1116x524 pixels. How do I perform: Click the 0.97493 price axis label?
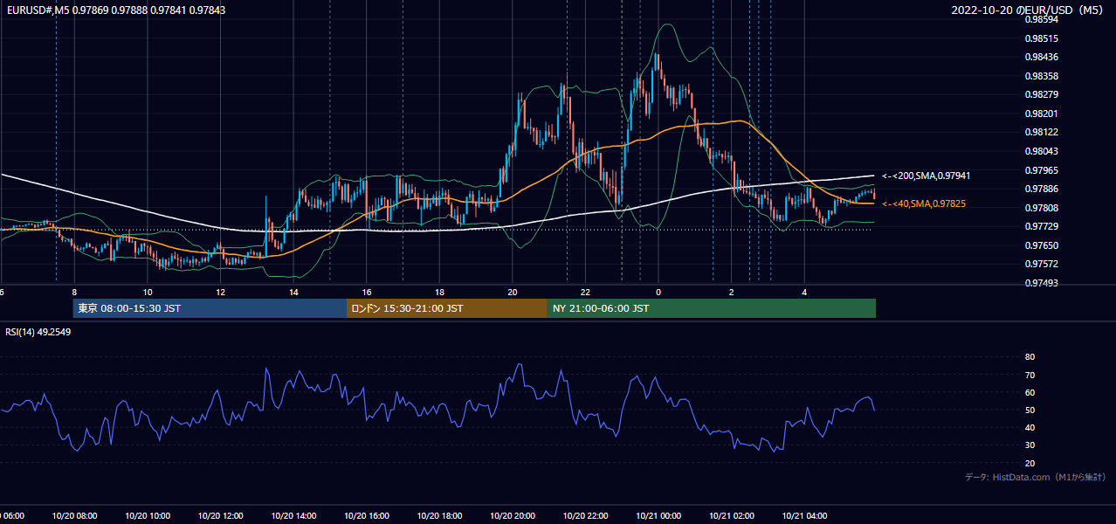click(1041, 283)
